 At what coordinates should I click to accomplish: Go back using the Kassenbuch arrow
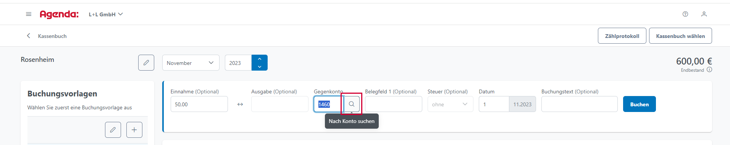pos(29,36)
